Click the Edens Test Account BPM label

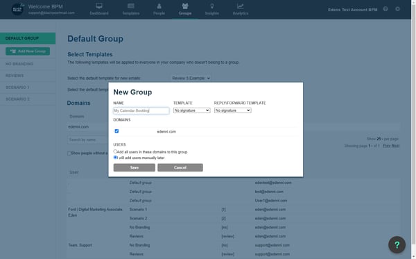[353, 10]
